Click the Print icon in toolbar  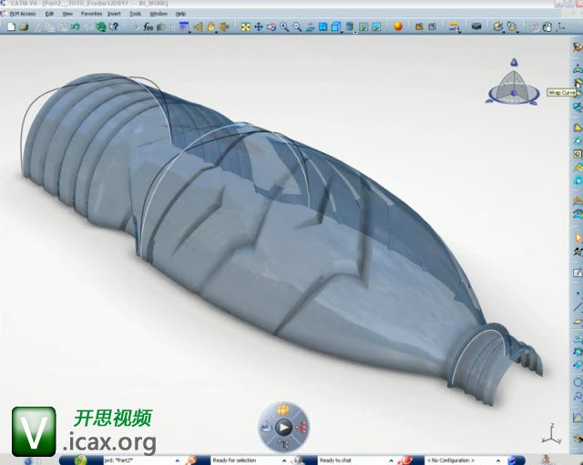pyautogui.click(x=25, y=26)
